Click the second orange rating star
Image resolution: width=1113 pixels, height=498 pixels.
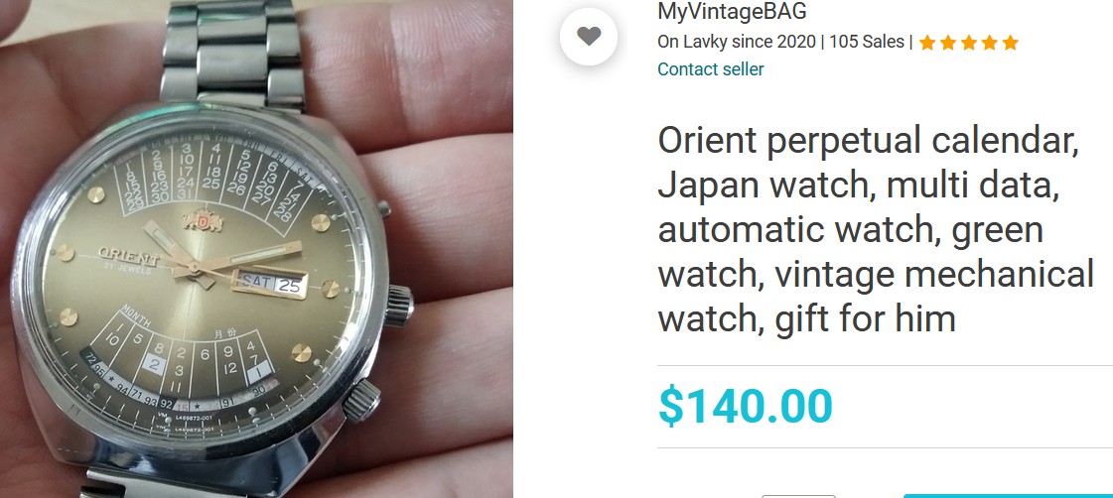coord(947,43)
